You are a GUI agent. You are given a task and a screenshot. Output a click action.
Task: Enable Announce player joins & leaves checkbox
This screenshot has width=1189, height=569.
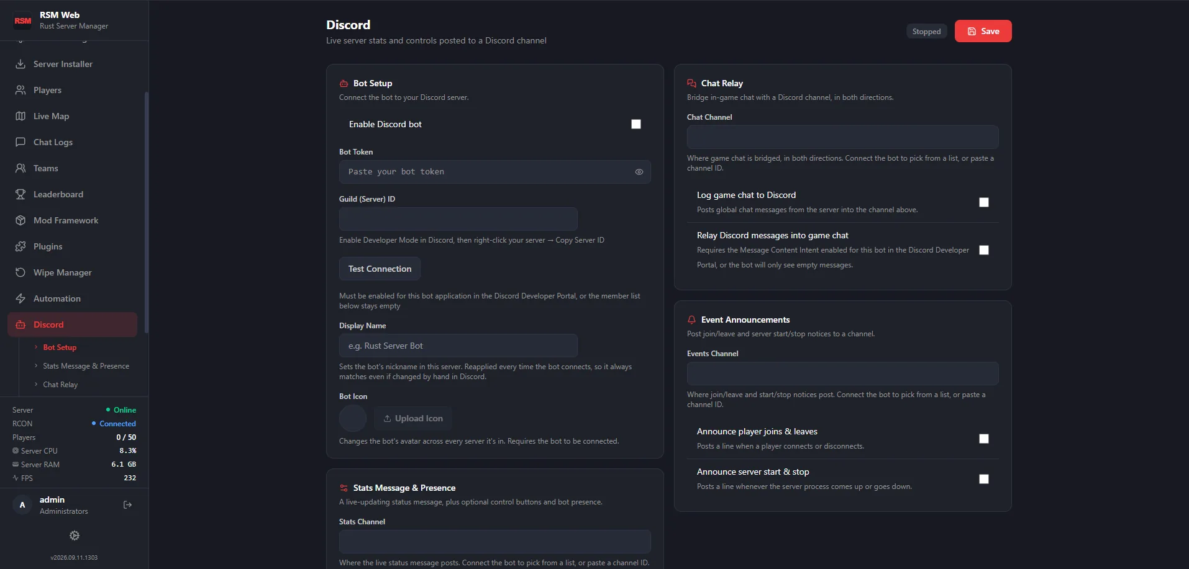tap(984, 439)
